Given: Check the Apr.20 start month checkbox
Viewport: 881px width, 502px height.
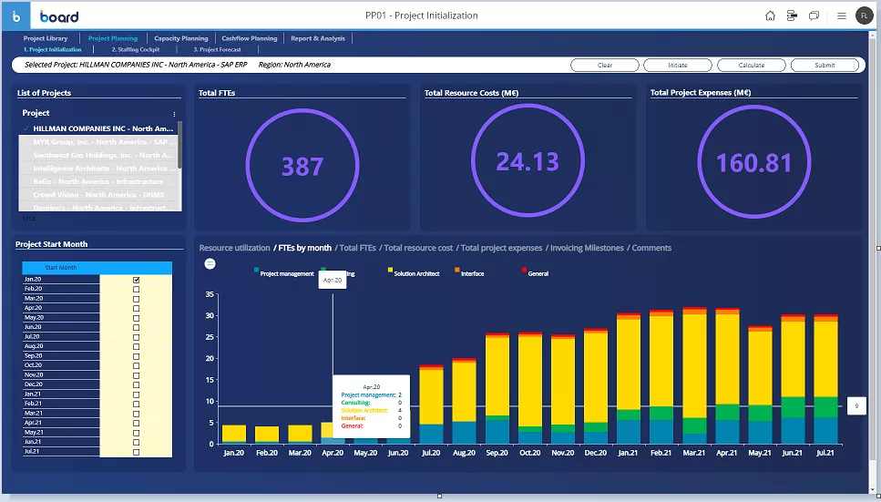Looking at the screenshot, I should tap(136, 308).
